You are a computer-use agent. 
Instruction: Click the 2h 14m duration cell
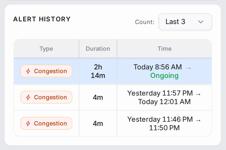98,71
